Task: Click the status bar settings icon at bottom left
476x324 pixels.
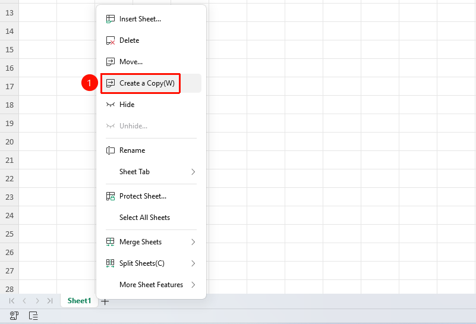Action: [x=14, y=316]
